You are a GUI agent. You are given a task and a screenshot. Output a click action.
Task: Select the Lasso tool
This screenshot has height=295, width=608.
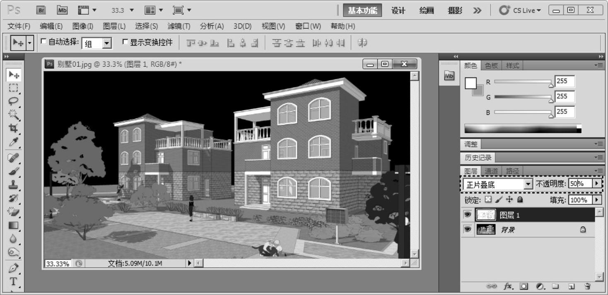pyautogui.click(x=14, y=101)
